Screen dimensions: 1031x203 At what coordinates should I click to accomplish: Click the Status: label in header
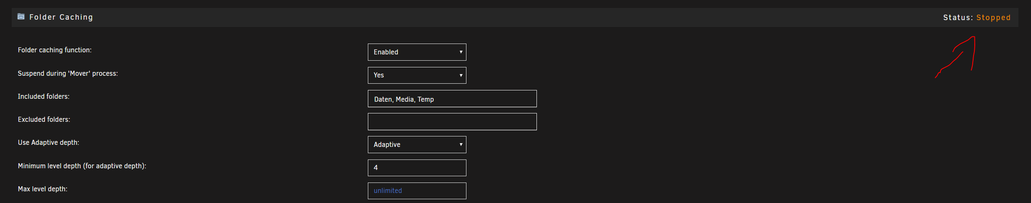(958, 18)
